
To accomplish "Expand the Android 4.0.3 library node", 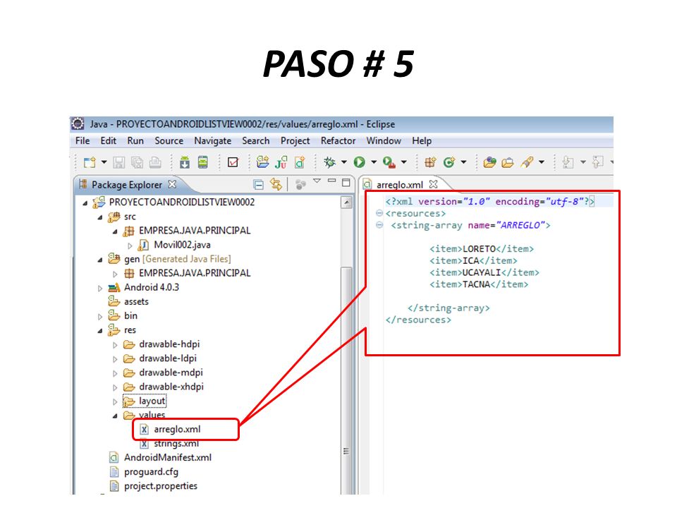I will [x=99, y=288].
